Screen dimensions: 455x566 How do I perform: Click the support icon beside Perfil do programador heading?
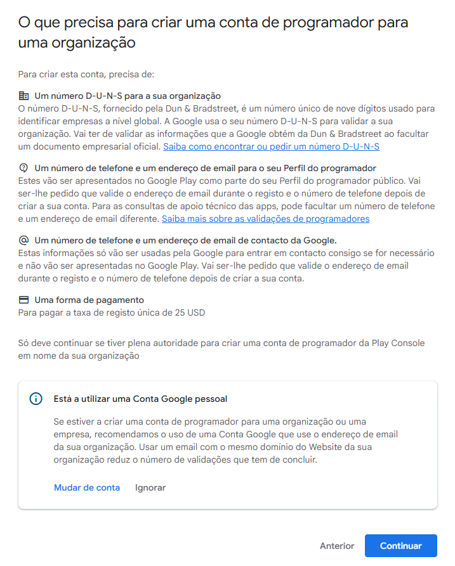click(x=23, y=168)
